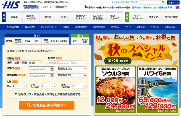Open the バスツアー nav item
This screenshot has width=181, height=116.
click(x=154, y=17)
